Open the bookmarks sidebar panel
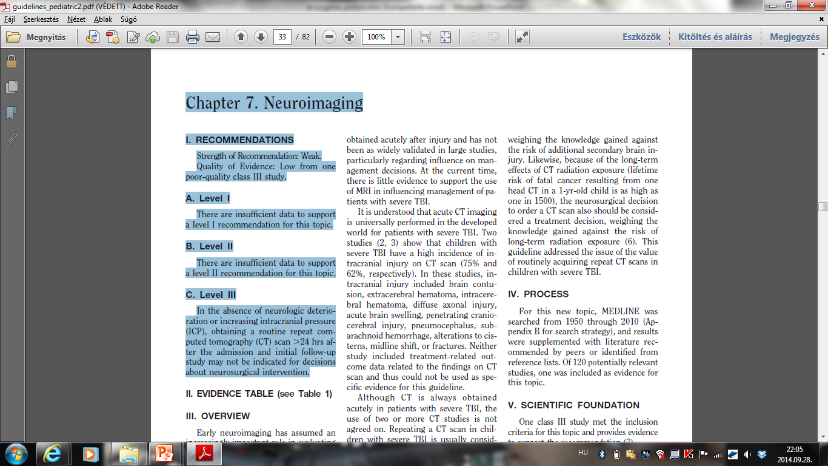Viewport: 828px width, 466px height. tap(12, 113)
